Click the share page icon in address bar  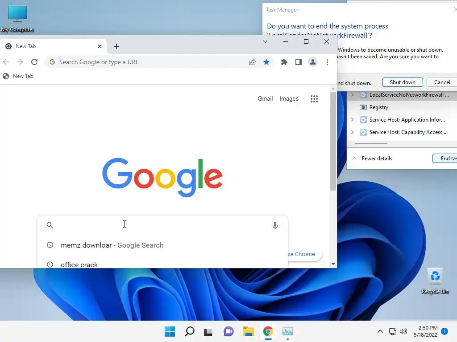point(252,62)
